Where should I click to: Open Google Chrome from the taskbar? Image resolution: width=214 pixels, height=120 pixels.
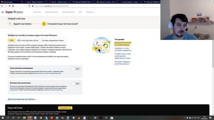[x=41, y=118]
